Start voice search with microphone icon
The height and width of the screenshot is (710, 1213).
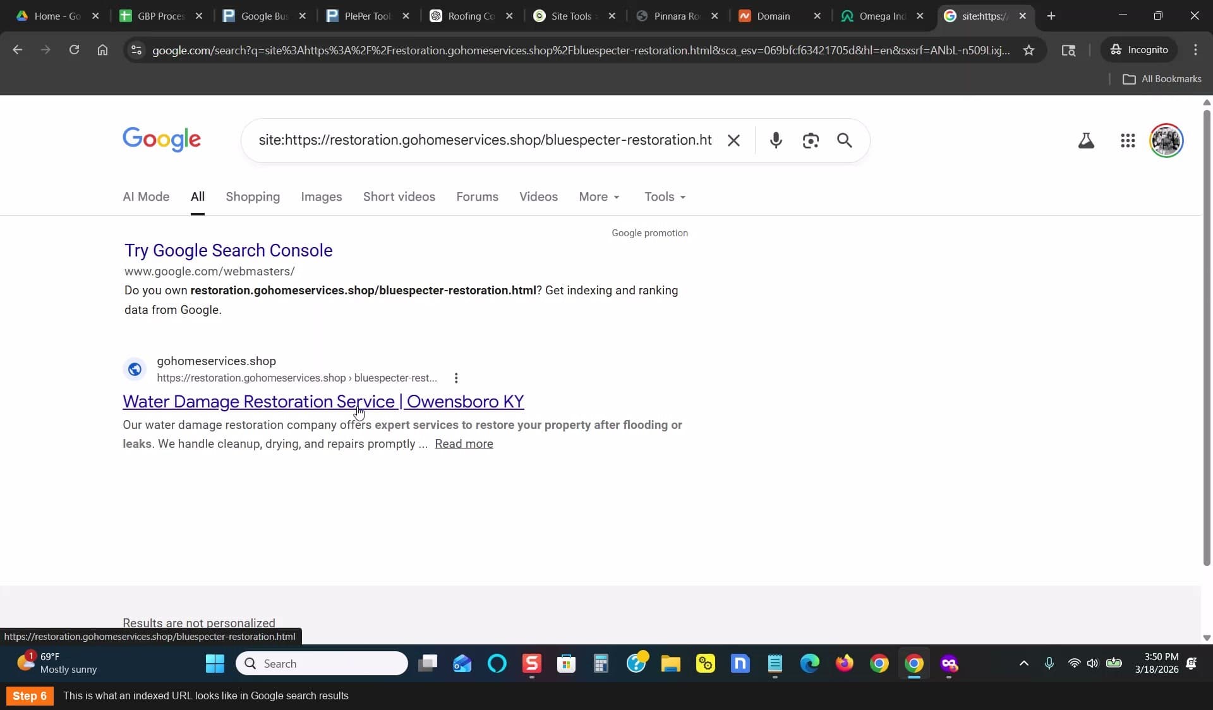[x=776, y=140]
